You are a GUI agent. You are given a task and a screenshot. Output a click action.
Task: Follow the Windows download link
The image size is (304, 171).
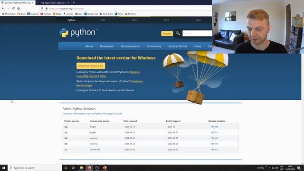[134, 72]
